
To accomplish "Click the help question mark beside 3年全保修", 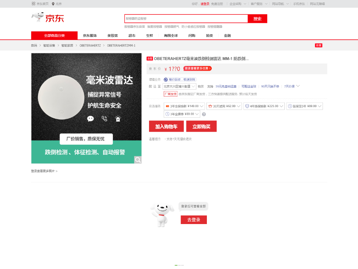I will [204, 114].
